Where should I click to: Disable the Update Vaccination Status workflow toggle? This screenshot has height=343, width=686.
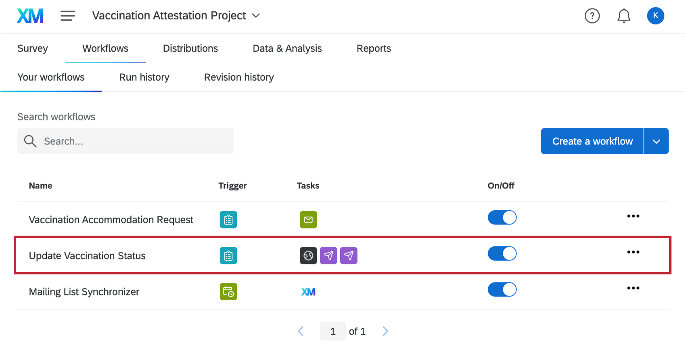point(502,253)
